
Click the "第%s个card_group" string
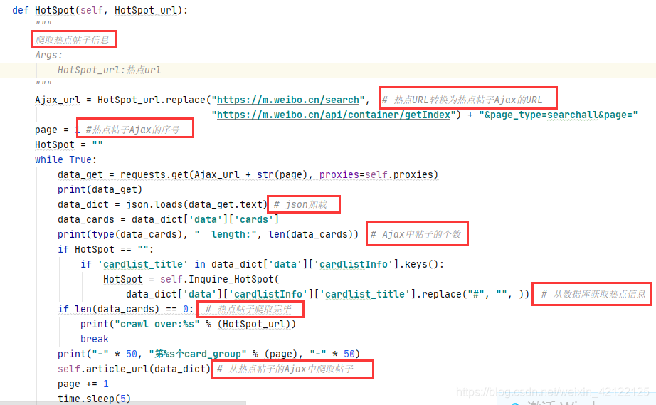pyautogui.click(x=198, y=354)
